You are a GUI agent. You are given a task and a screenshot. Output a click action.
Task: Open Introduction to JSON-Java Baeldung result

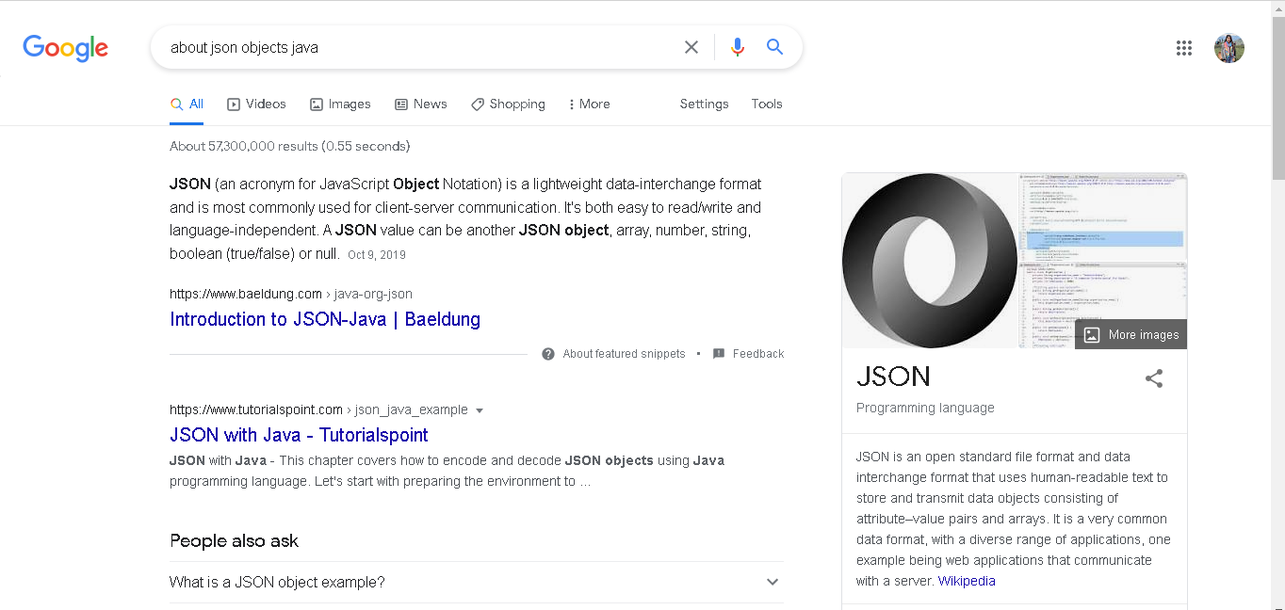[x=325, y=319]
